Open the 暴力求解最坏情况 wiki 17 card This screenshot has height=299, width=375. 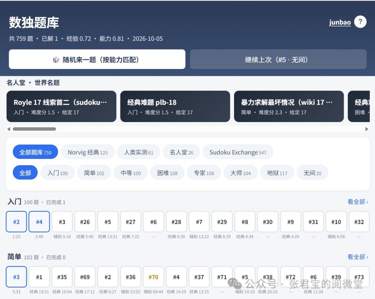tap(289, 106)
